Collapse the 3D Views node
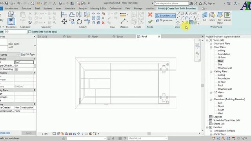The image size is (251, 141). pyautogui.click(x=211, y=92)
